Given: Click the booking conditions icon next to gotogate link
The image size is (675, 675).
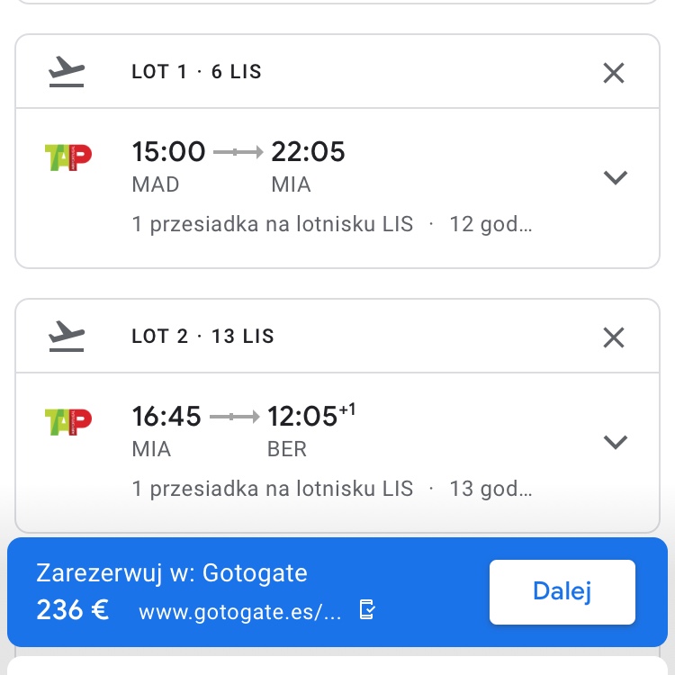Looking at the screenshot, I should pos(367,609).
